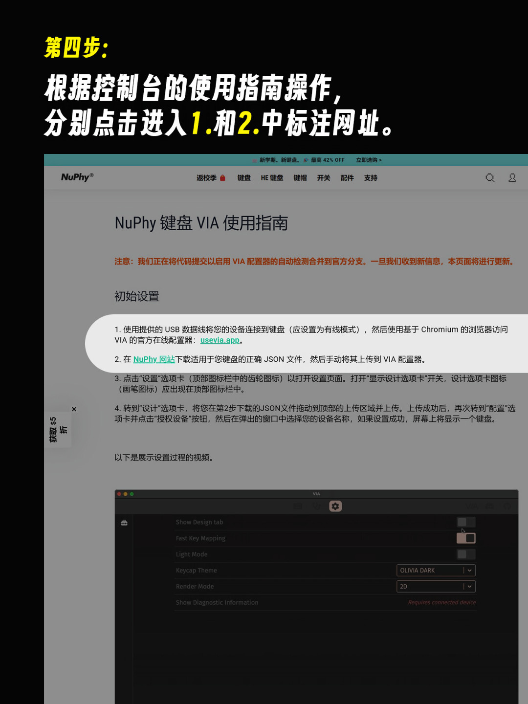Open the VIA configure keyboard tab icon
Image resolution: width=528 pixels, height=704 pixels.
pyautogui.click(x=298, y=506)
